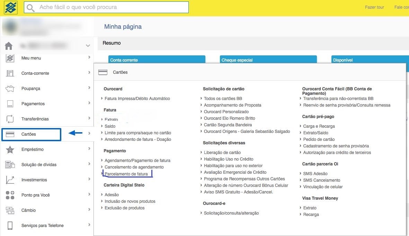409x236 pixels.
Task: Click the card icon in Cartões panel header
Action: 103,72
